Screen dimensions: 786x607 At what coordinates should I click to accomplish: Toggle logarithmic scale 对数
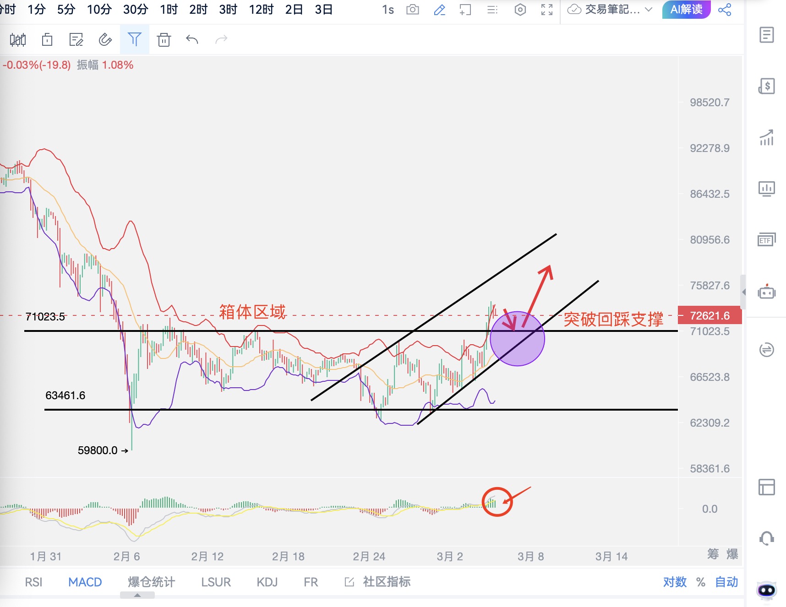point(675,582)
